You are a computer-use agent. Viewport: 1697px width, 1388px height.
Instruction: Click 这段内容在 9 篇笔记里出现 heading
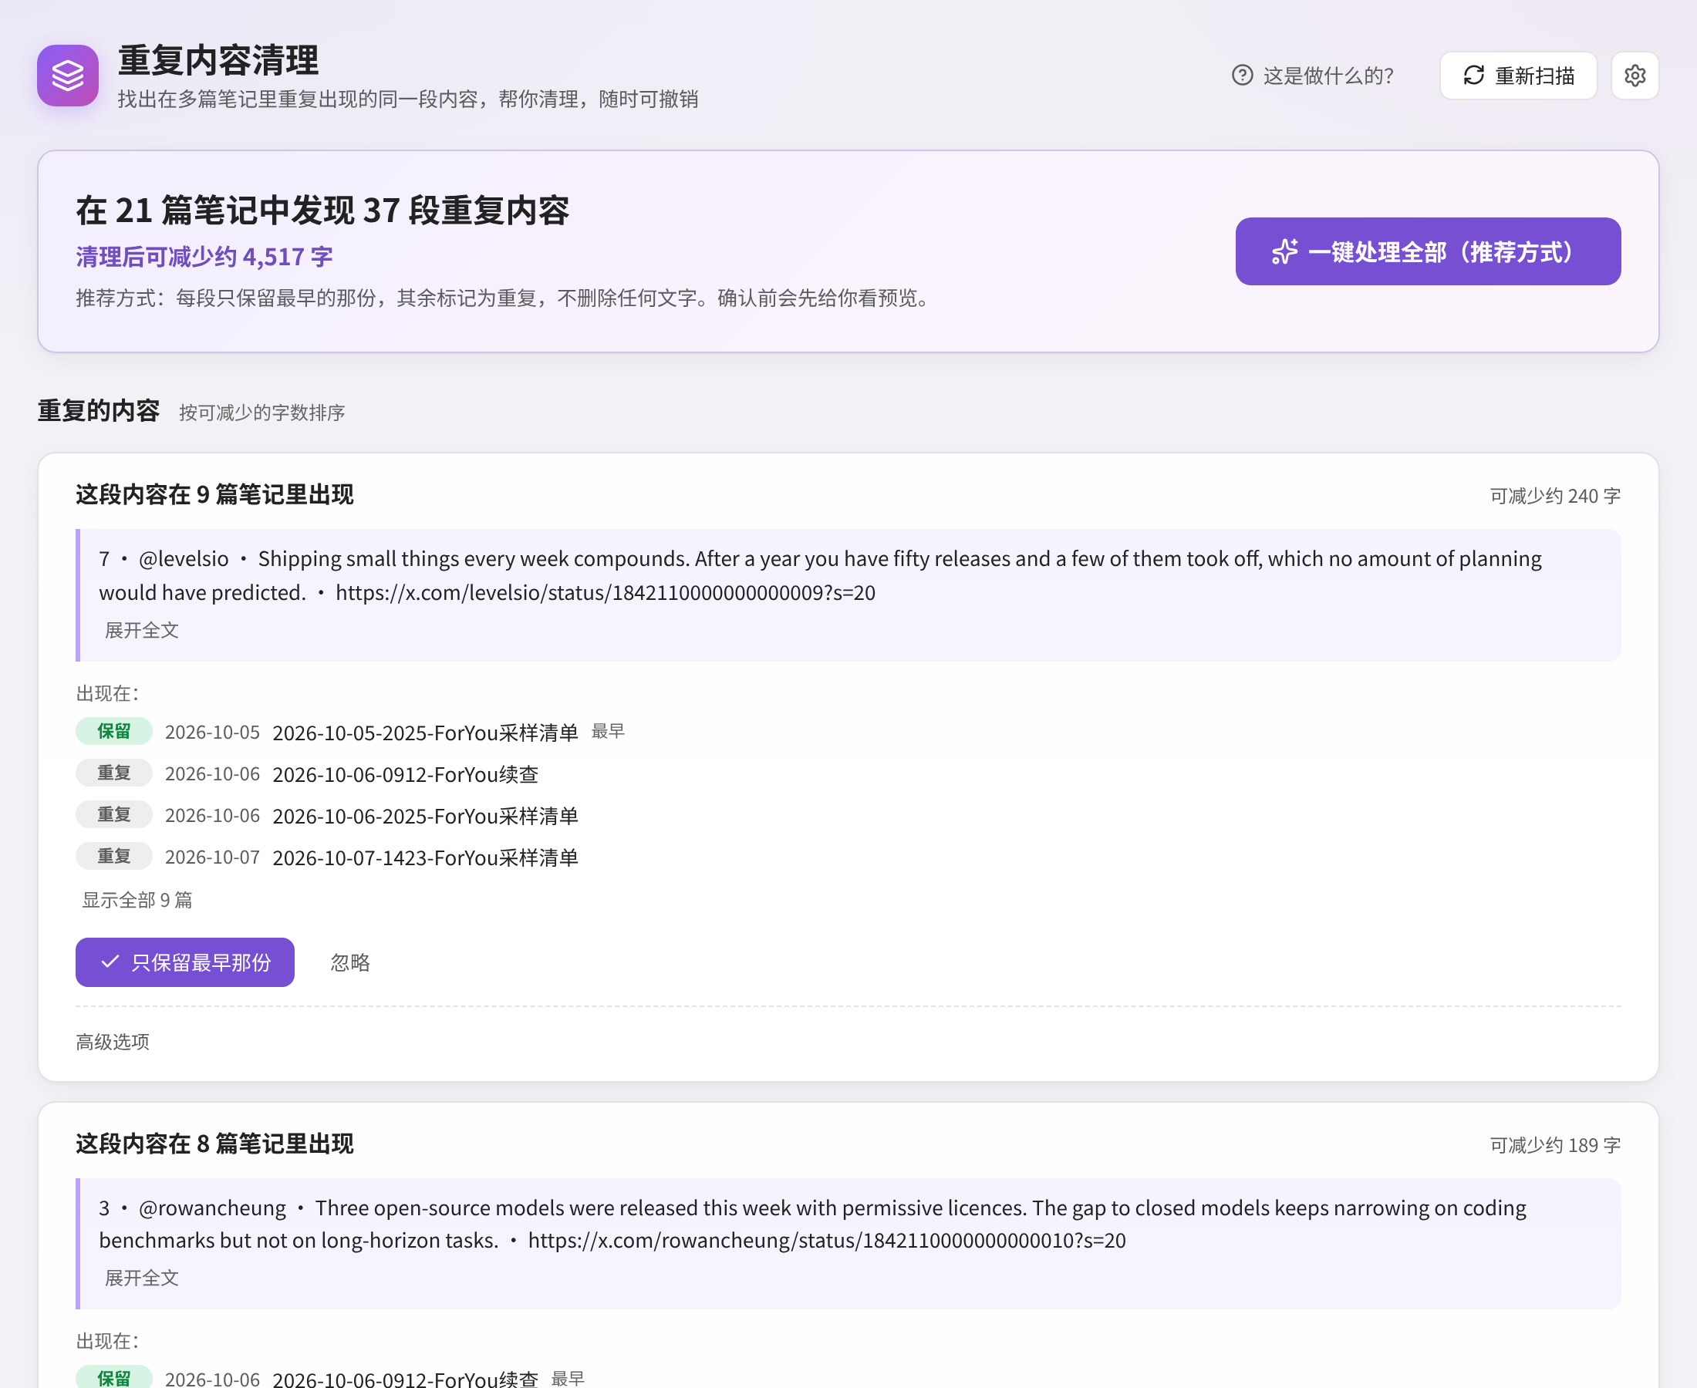(x=214, y=495)
